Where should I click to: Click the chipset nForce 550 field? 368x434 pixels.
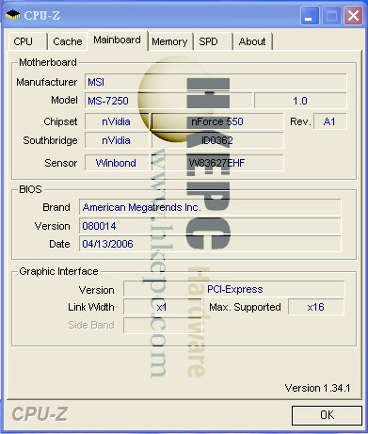pyautogui.click(x=217, y=121)
